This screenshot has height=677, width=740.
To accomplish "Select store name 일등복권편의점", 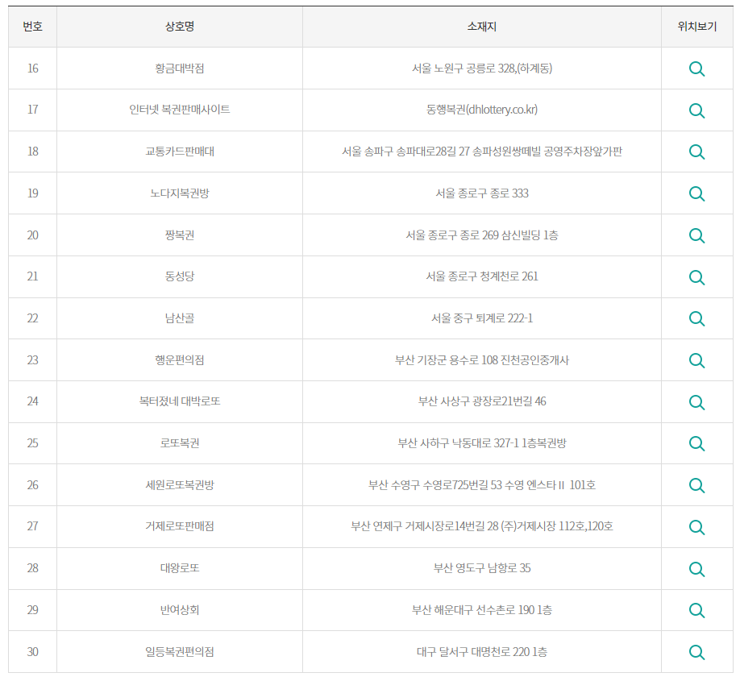I will click(179, 652).
